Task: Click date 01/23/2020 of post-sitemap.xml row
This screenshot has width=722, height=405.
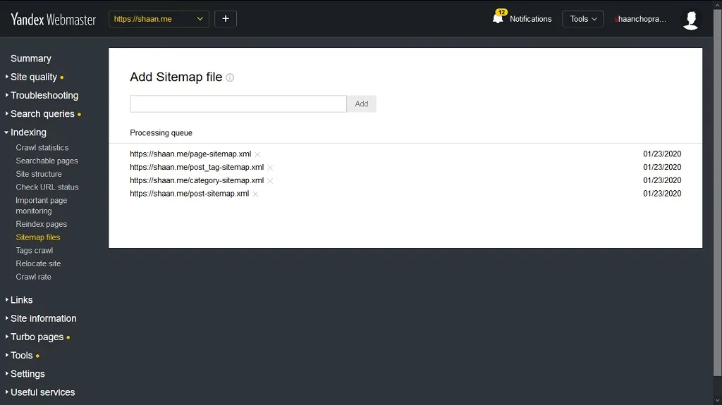Action: pyautogui.click(x=662, y=193)
